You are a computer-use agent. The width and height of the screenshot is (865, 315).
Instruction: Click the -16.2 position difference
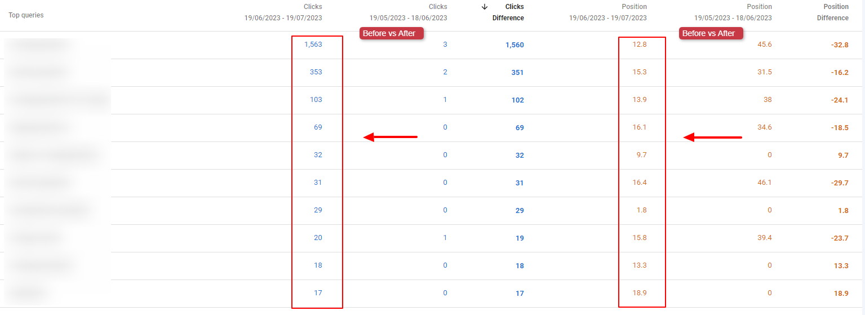point(840,72)
